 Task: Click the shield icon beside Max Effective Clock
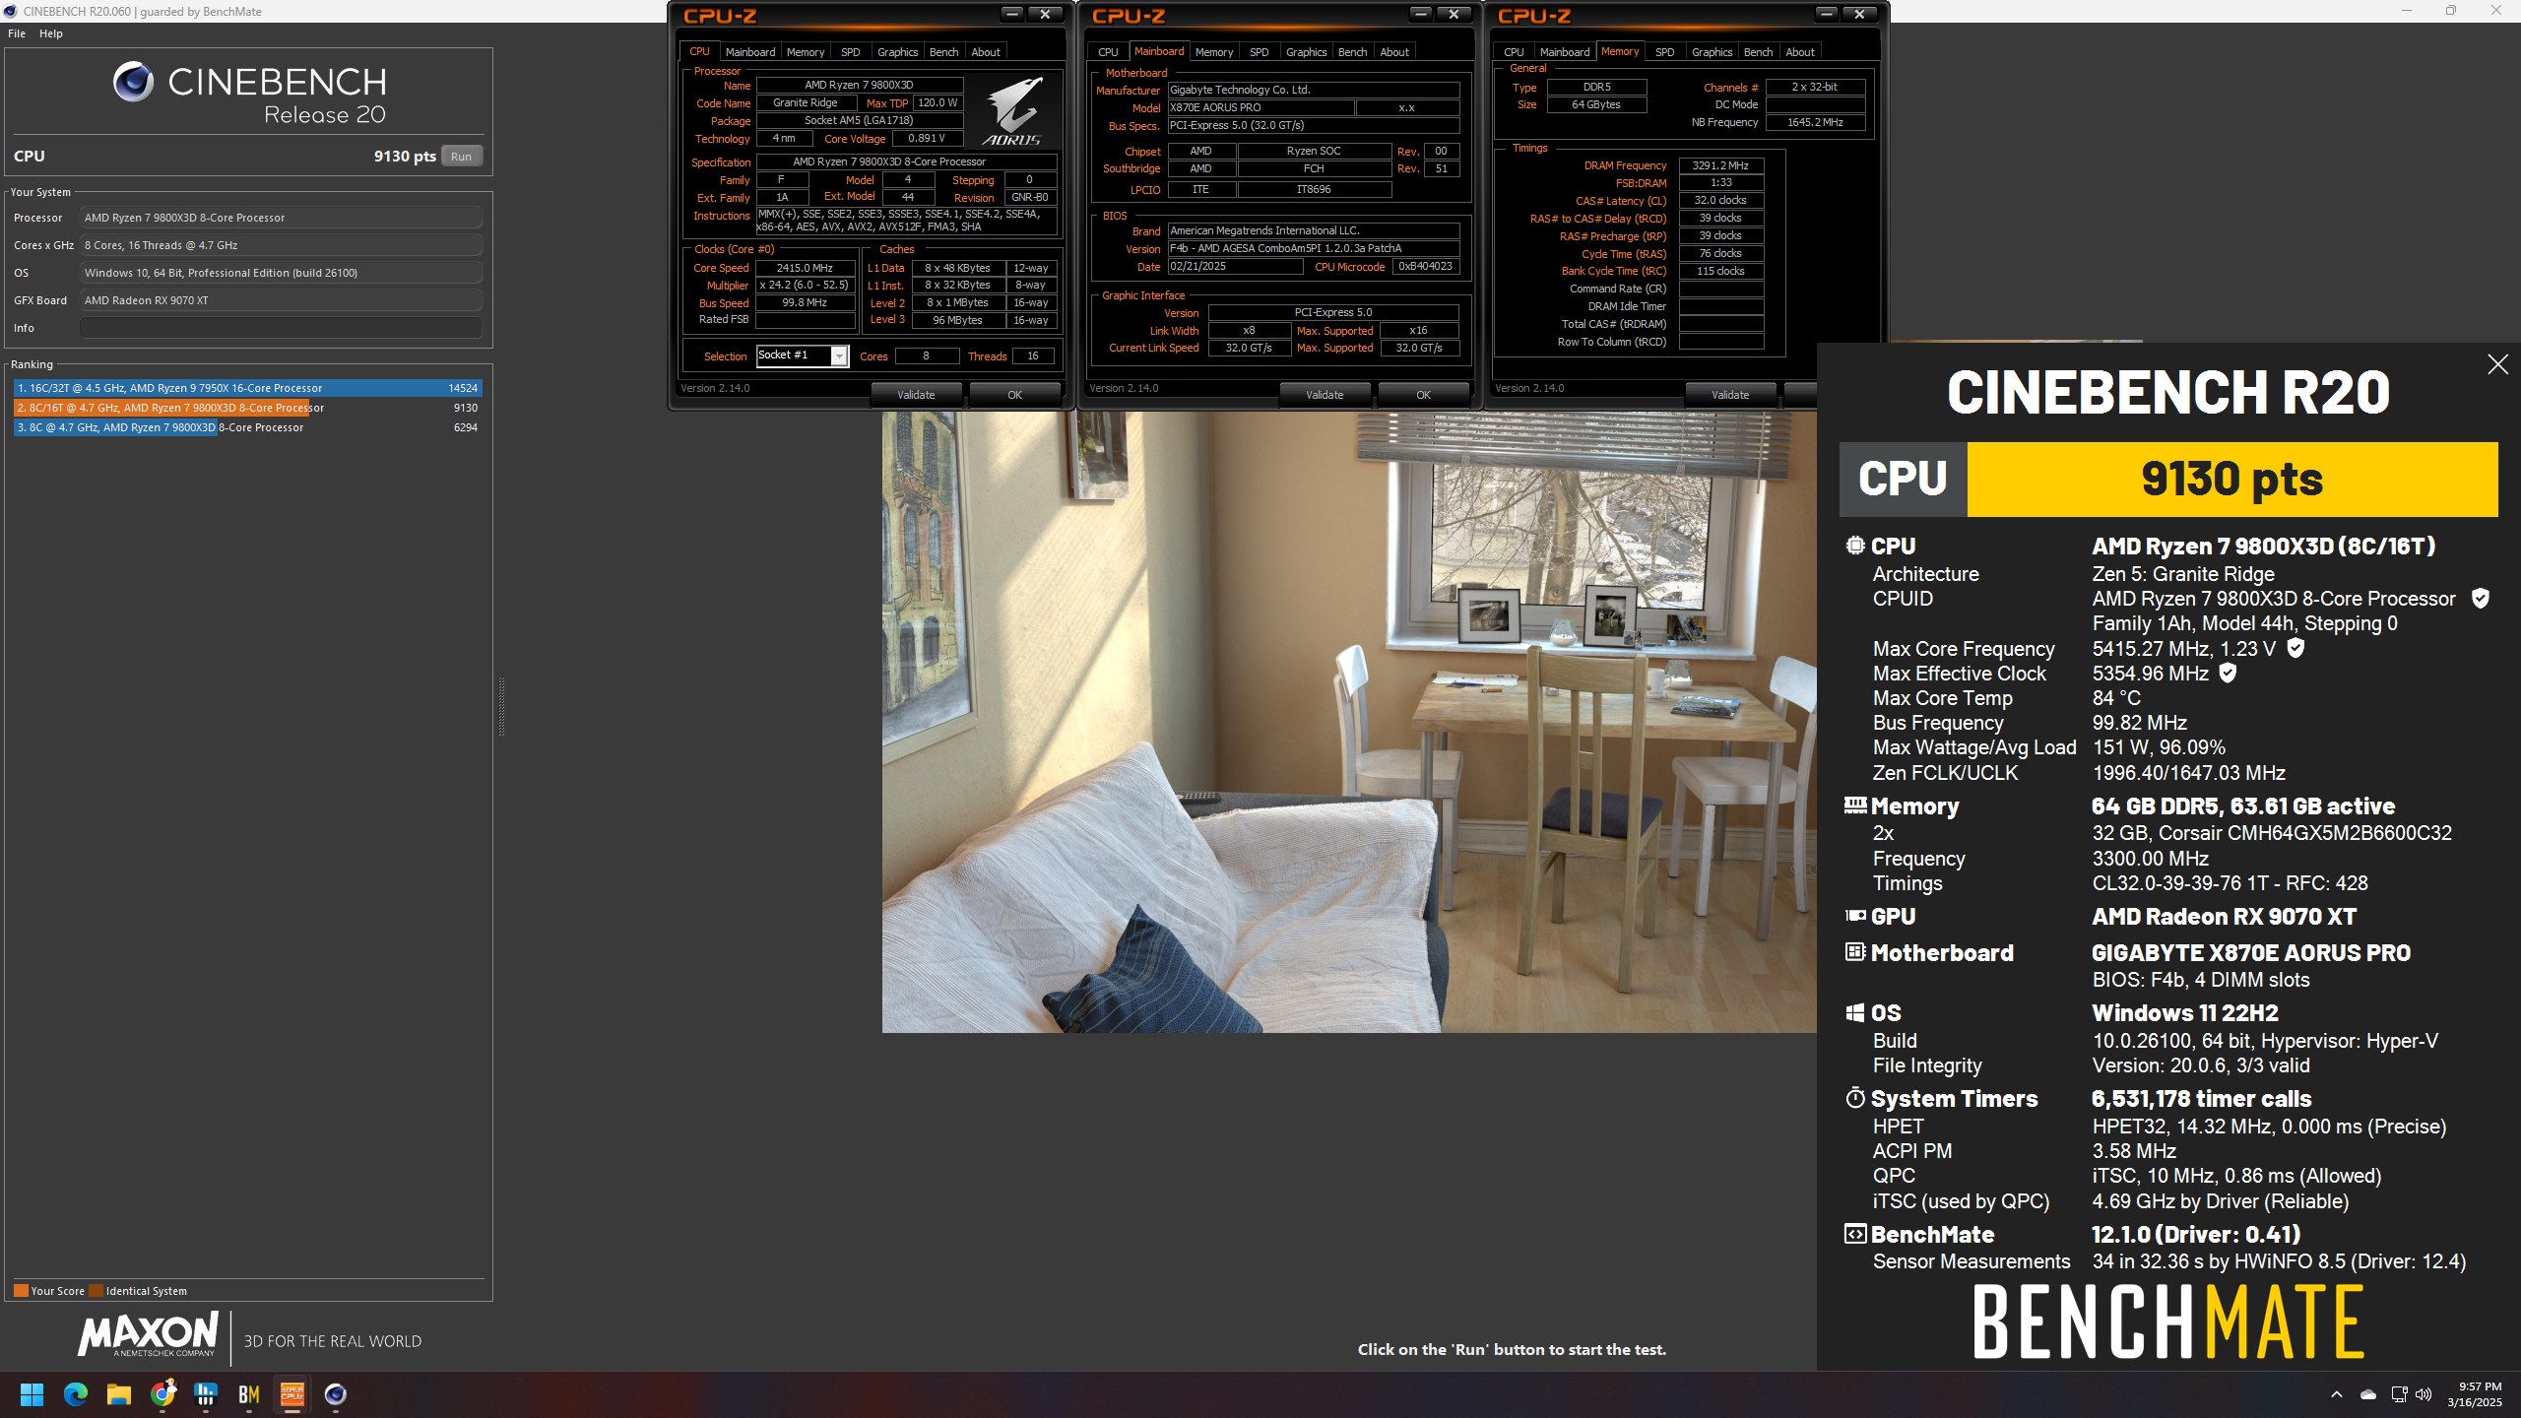pos(2228,673)
